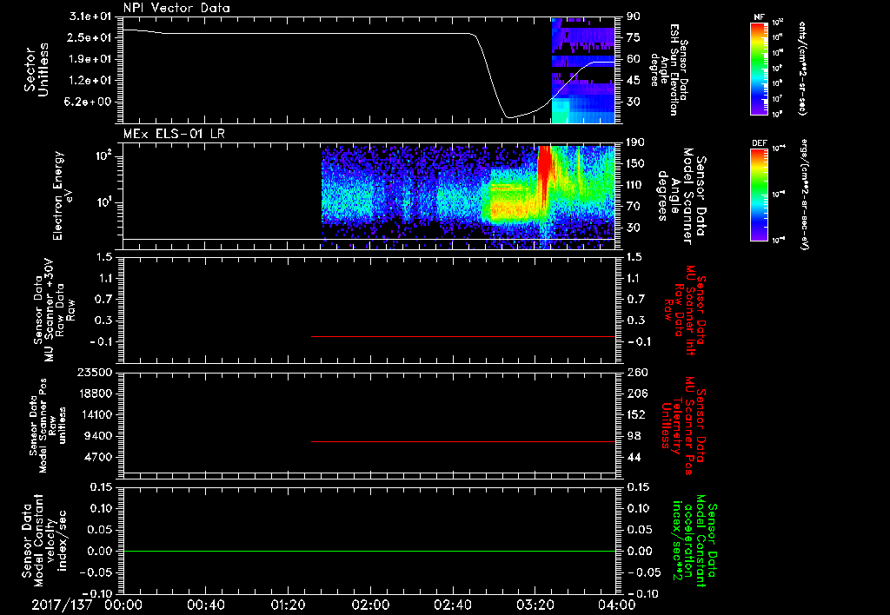Click the 03:20 time axis label
Screen dimensions: 890x615
535,605
